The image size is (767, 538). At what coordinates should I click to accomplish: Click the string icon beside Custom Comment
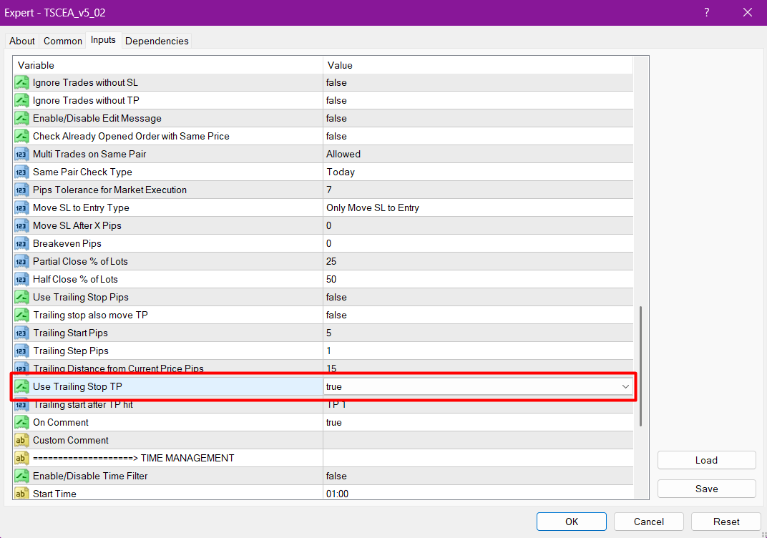pyautogui.click(x=21, y=441)
